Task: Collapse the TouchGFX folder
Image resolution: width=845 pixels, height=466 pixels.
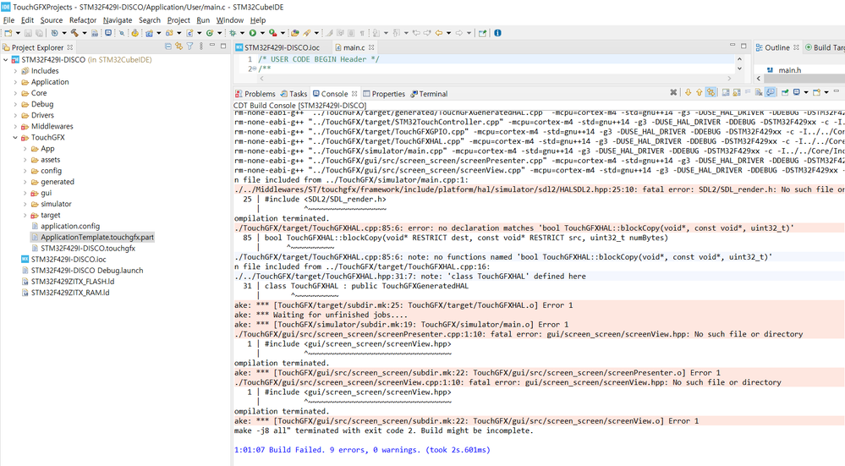Action: tap(15, 137)
